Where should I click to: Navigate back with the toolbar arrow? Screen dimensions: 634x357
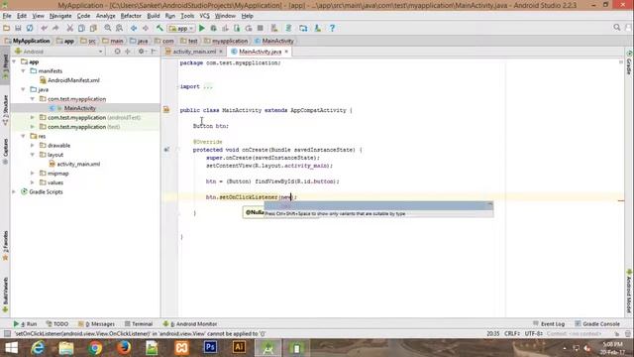point(134,28)
